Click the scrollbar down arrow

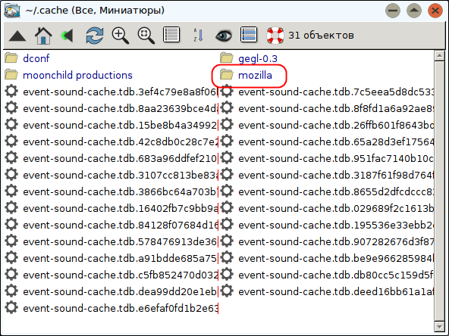(439, 326)
